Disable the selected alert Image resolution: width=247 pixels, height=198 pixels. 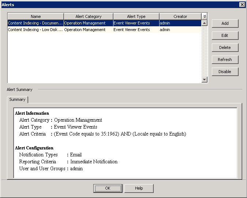tap(225, 72)
